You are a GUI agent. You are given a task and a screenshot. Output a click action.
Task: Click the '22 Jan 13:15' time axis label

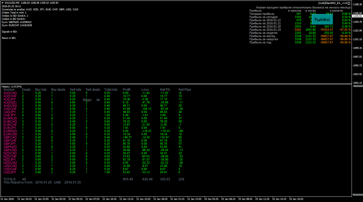pyautogui.click(x=126, y=199)
